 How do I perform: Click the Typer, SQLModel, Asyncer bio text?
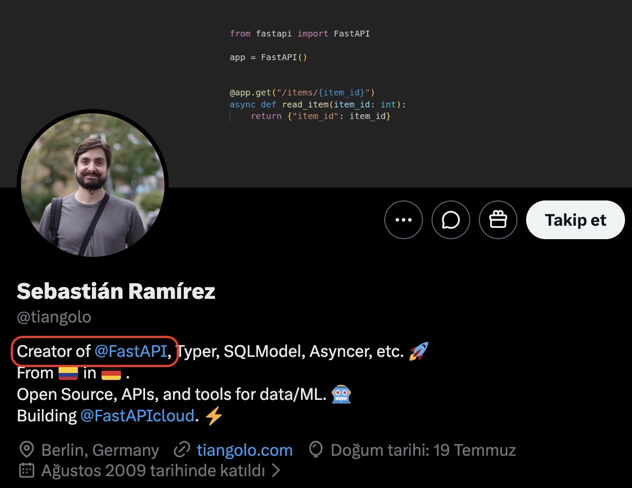[290, 351]
